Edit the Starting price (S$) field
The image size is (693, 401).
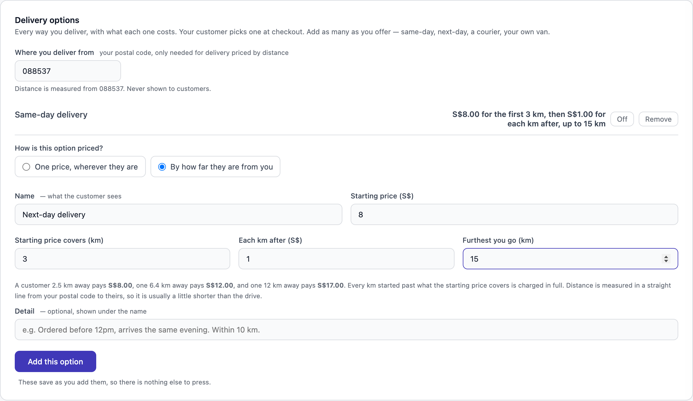point(514,214)
